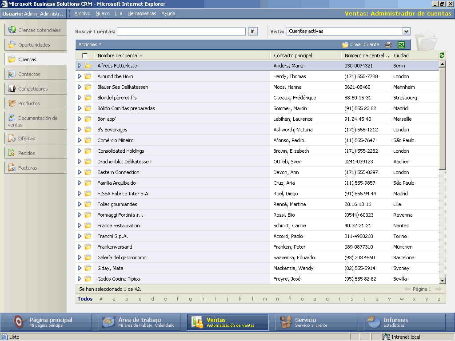This screenshot has width=455, height=341.
Task: Switch to the Página principal tab
Action: pos(51,322)
